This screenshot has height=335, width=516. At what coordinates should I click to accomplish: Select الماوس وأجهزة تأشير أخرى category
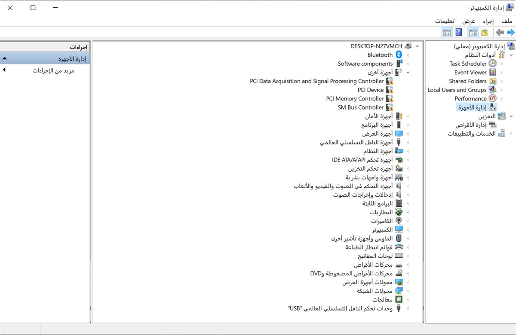tap(362, 238)
